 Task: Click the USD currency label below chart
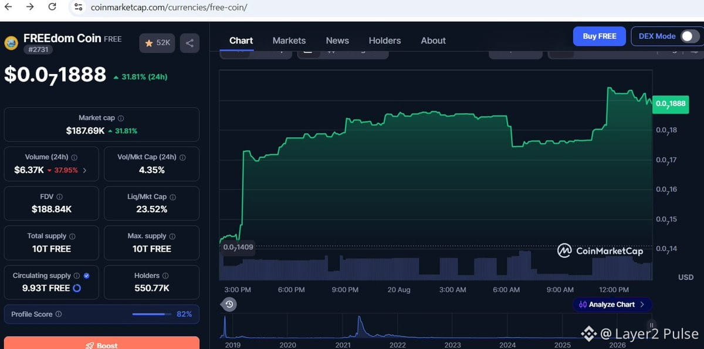686,277
